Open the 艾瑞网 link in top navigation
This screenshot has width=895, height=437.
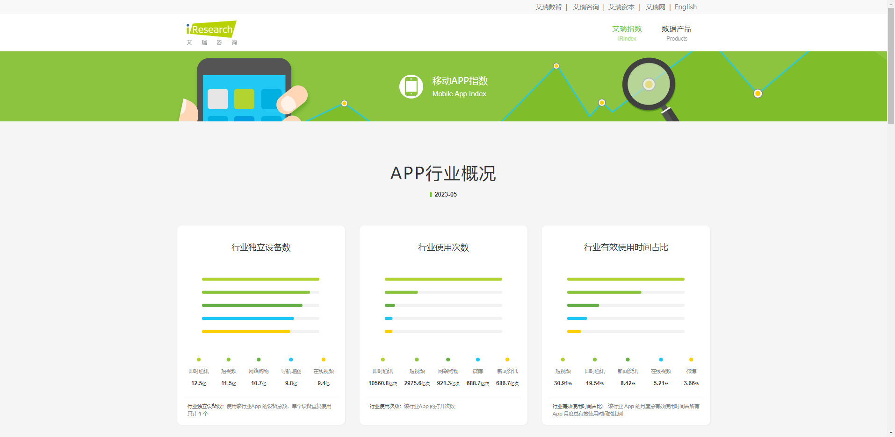point(655,7)
